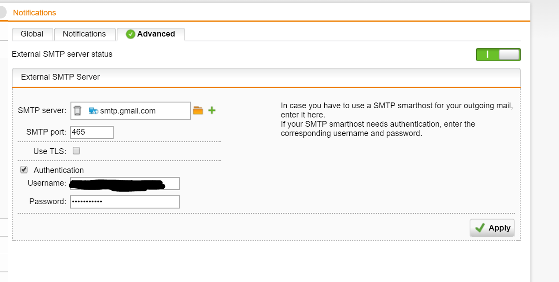Enable the Use TLS checkbox
Image resolution: width=559 pixels, height=282 pixels.
tap(77, 151)
